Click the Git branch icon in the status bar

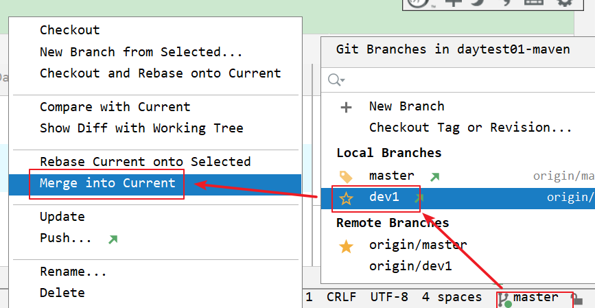[504, 299]
